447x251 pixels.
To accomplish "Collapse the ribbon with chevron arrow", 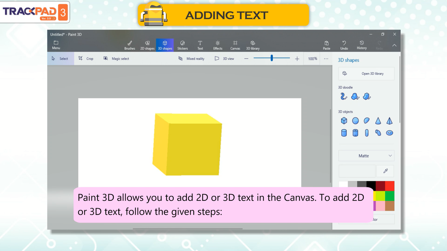I will coord(394,45).
